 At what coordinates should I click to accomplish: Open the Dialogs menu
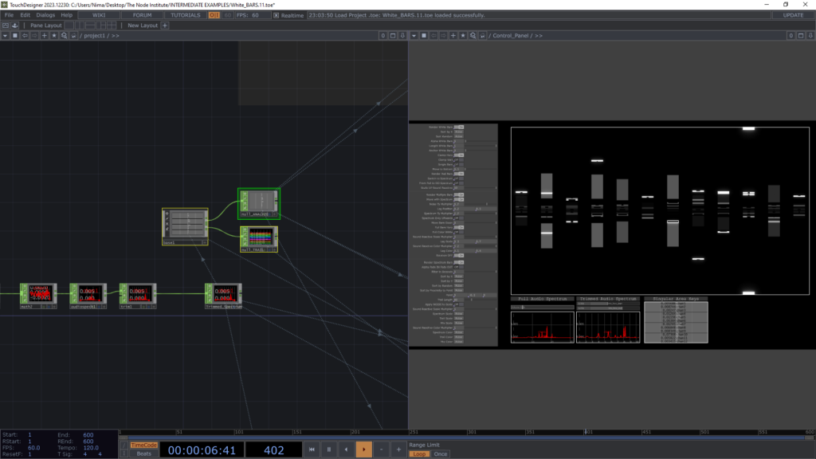coord(45,15)
